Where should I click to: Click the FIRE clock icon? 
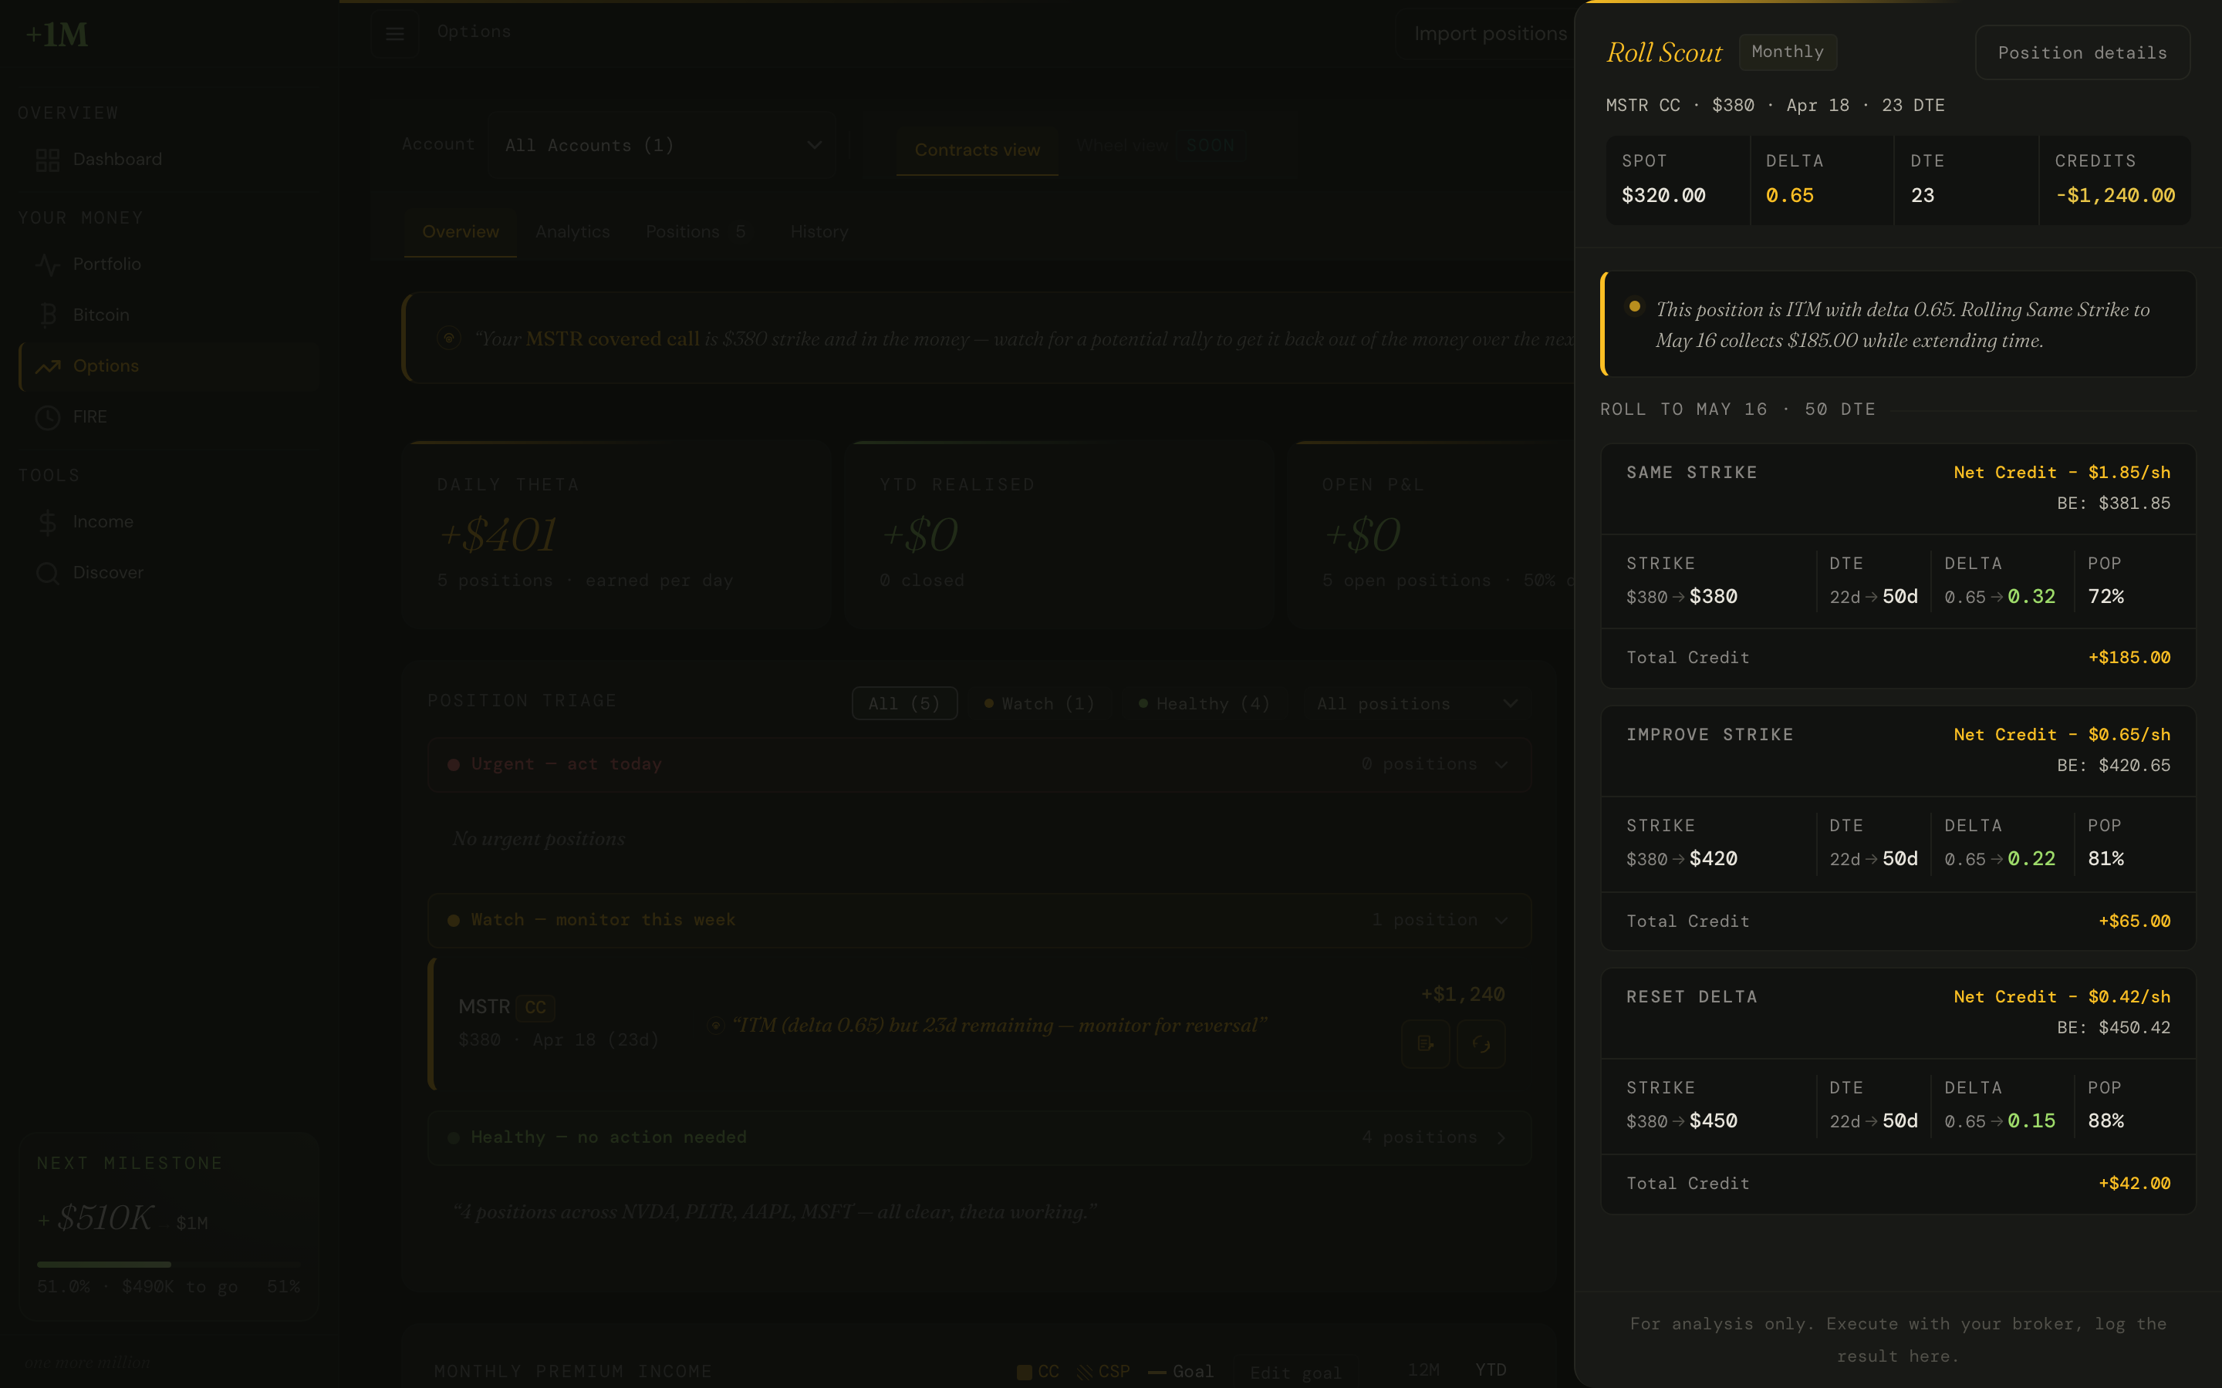click(x=48, y=416)
